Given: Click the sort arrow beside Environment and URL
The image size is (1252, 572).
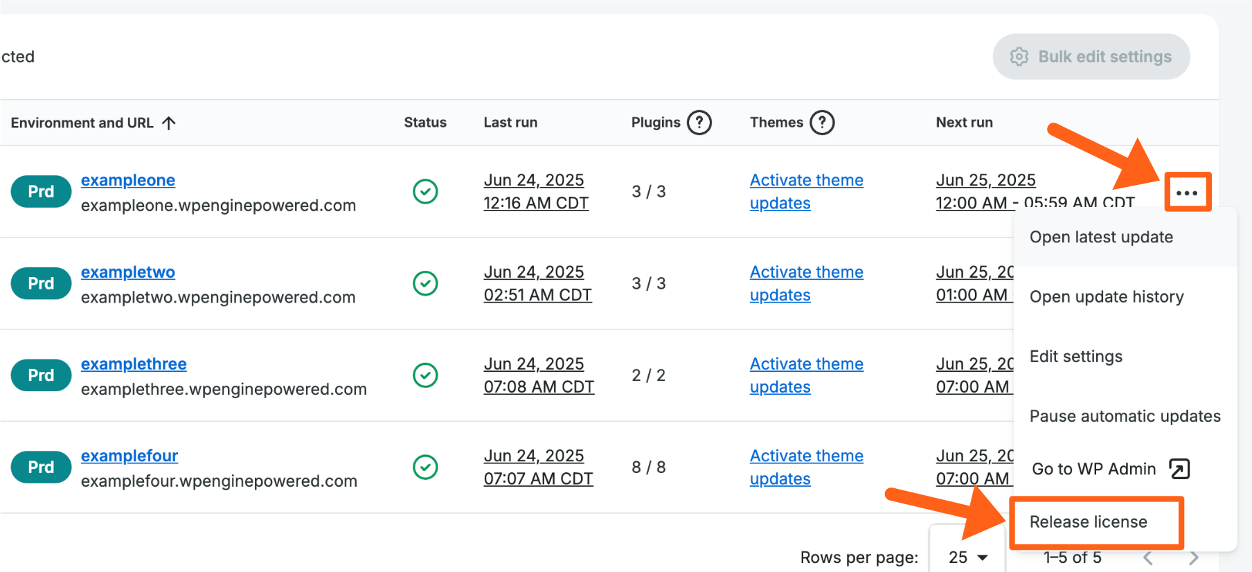Looking at the screenshot, I should (x=169, y=123).
